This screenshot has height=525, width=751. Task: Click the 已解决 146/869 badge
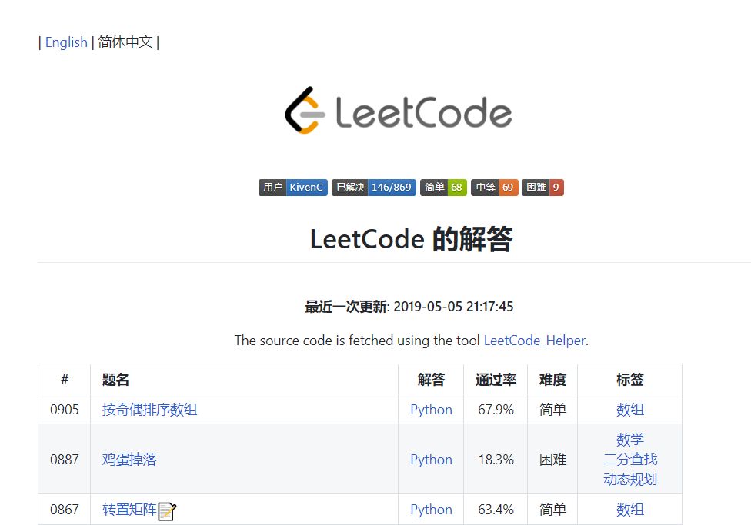click(374, 188)
